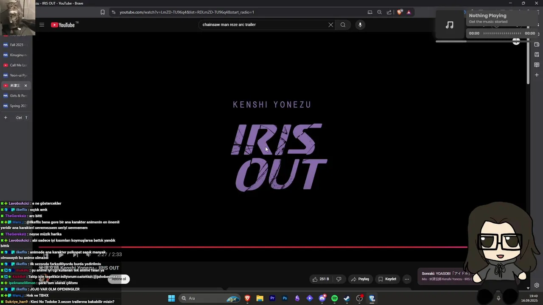
Task: Add a sidebar item with plus icon
Action: (537, 75)
